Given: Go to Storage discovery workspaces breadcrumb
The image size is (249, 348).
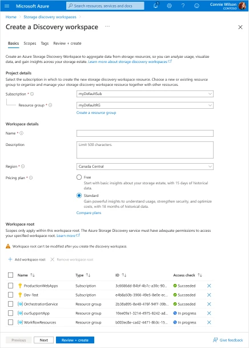Looking at the screenshot, I should tap(50, 17).
